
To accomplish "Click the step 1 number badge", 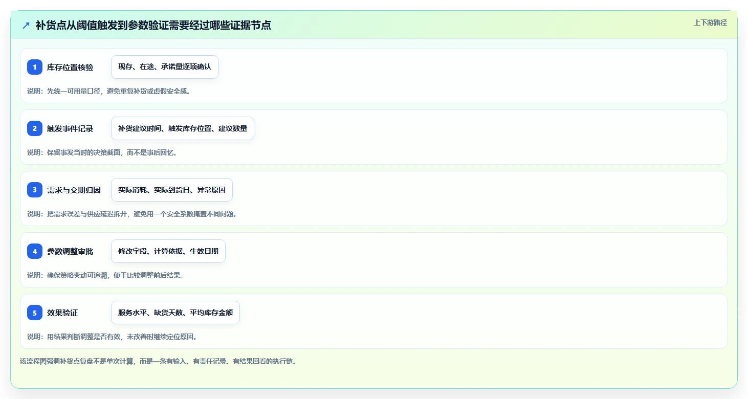I will pos(35,67).
